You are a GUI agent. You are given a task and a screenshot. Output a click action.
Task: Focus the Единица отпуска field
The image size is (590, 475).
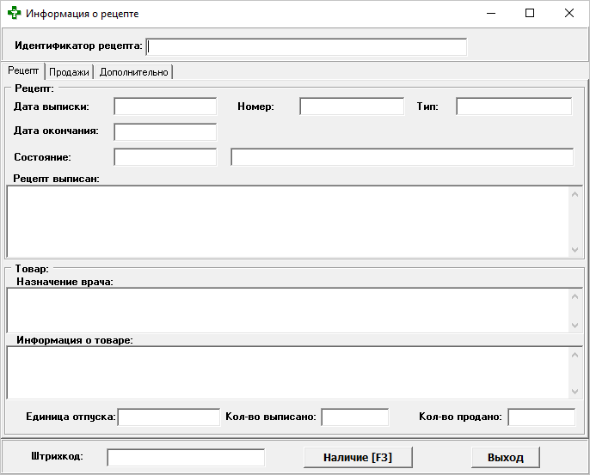coord(169,417)
